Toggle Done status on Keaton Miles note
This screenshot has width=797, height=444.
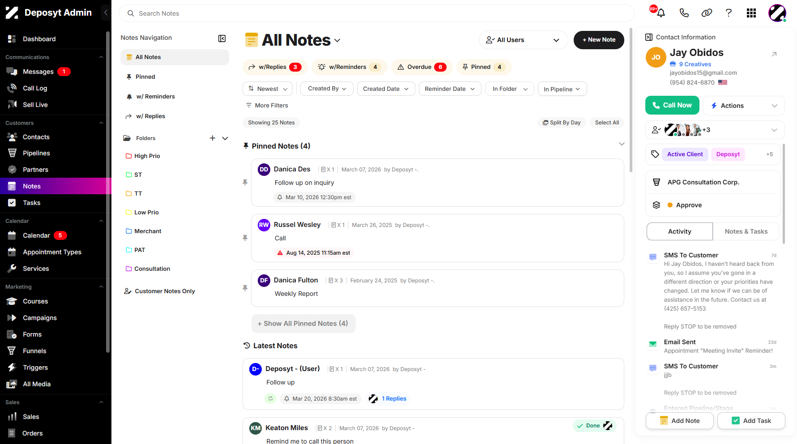(594, 426)
